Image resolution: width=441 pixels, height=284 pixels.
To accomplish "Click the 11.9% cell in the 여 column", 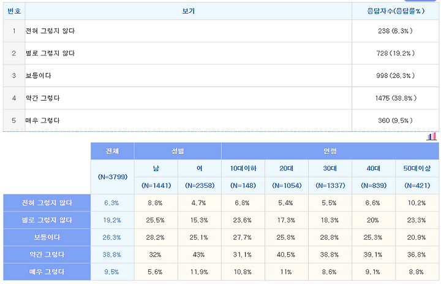I will coord(199,272).
